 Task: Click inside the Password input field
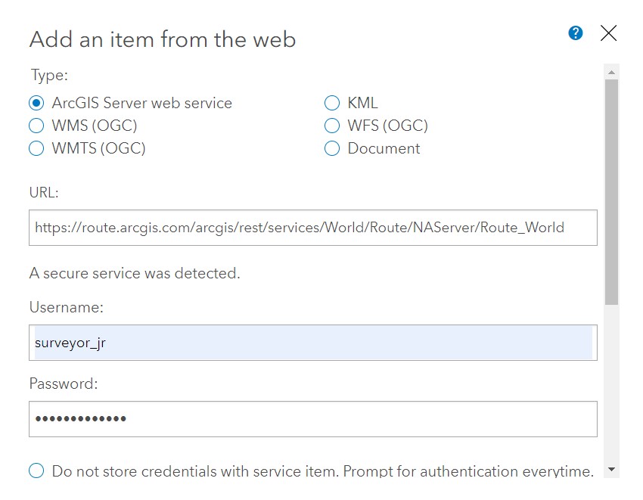pyautogui.click(x=303, y=418)
